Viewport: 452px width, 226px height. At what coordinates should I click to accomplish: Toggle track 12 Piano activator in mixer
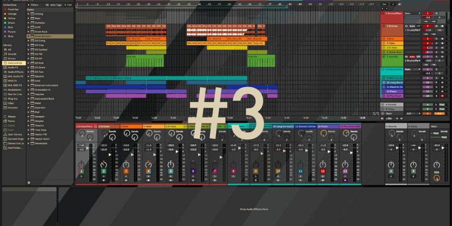coord(323,171)
